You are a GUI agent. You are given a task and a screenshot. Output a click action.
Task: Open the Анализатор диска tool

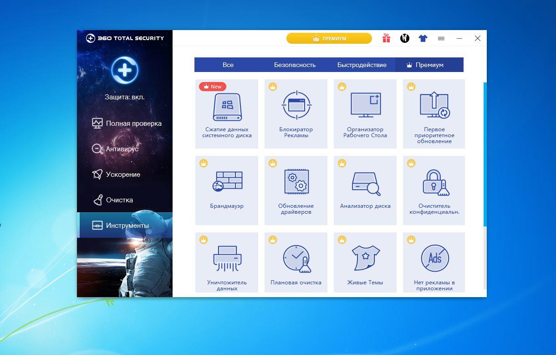[x=365, y=190]
